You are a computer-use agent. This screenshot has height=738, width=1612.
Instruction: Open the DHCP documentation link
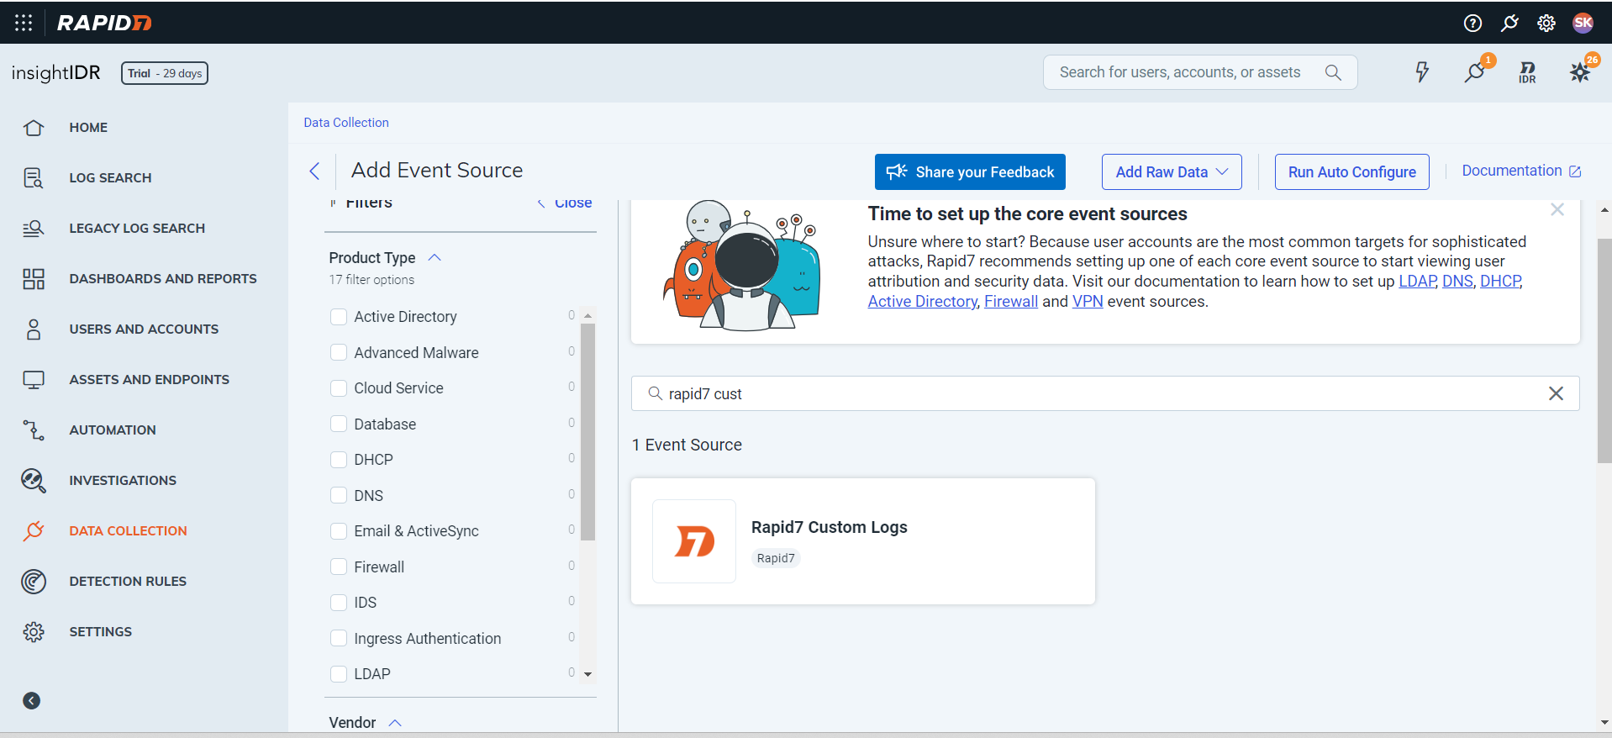[1500, 282]
